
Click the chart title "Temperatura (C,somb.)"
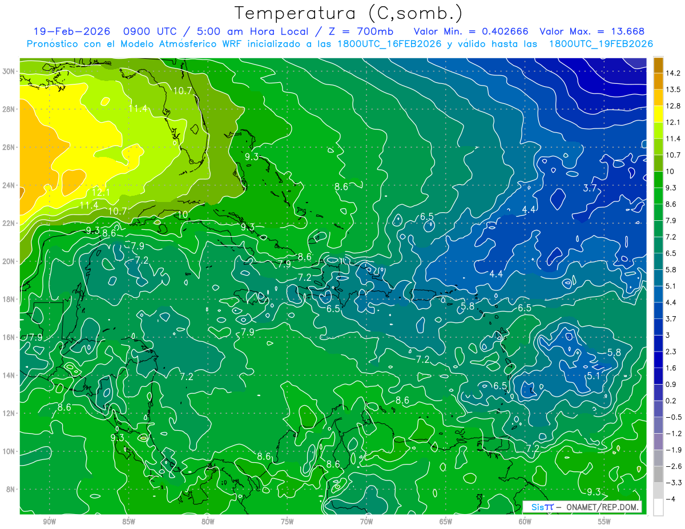tap(349, 13)
